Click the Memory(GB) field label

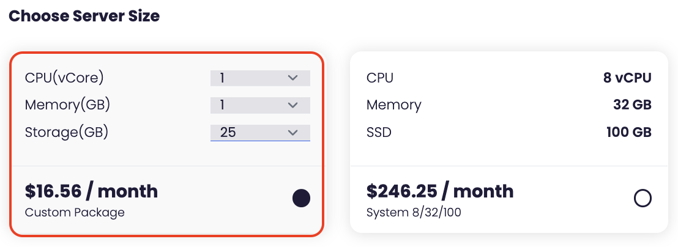[x=67, y=105]
